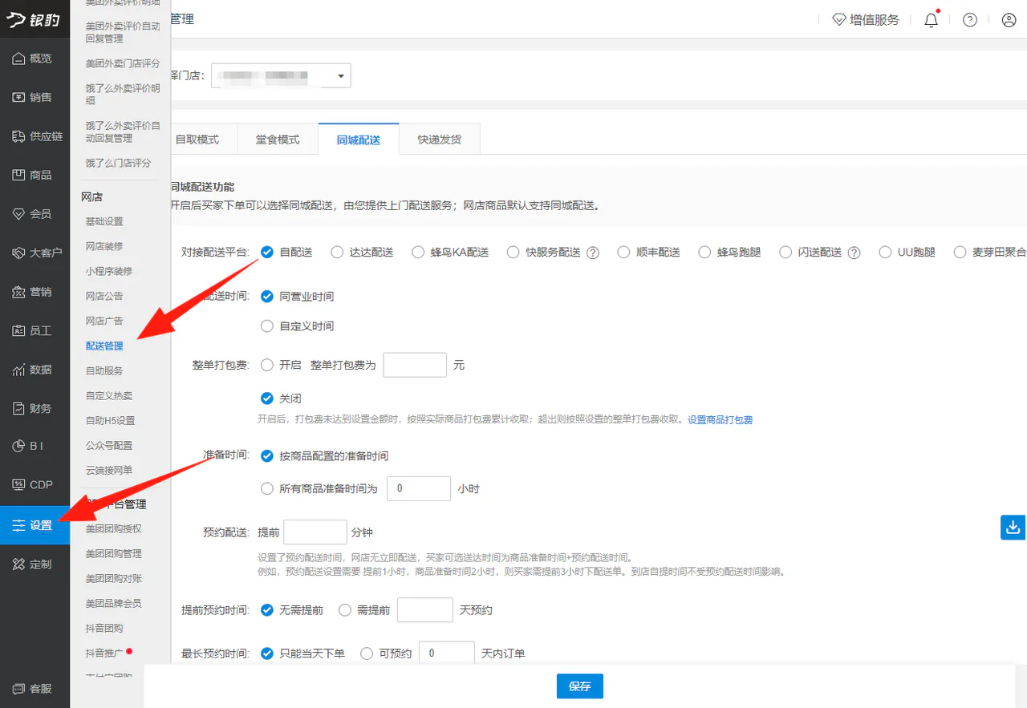Open the 员工 staff icon
The height and width of the screenshot is (708, 1027).
click(x=18, y=330)
